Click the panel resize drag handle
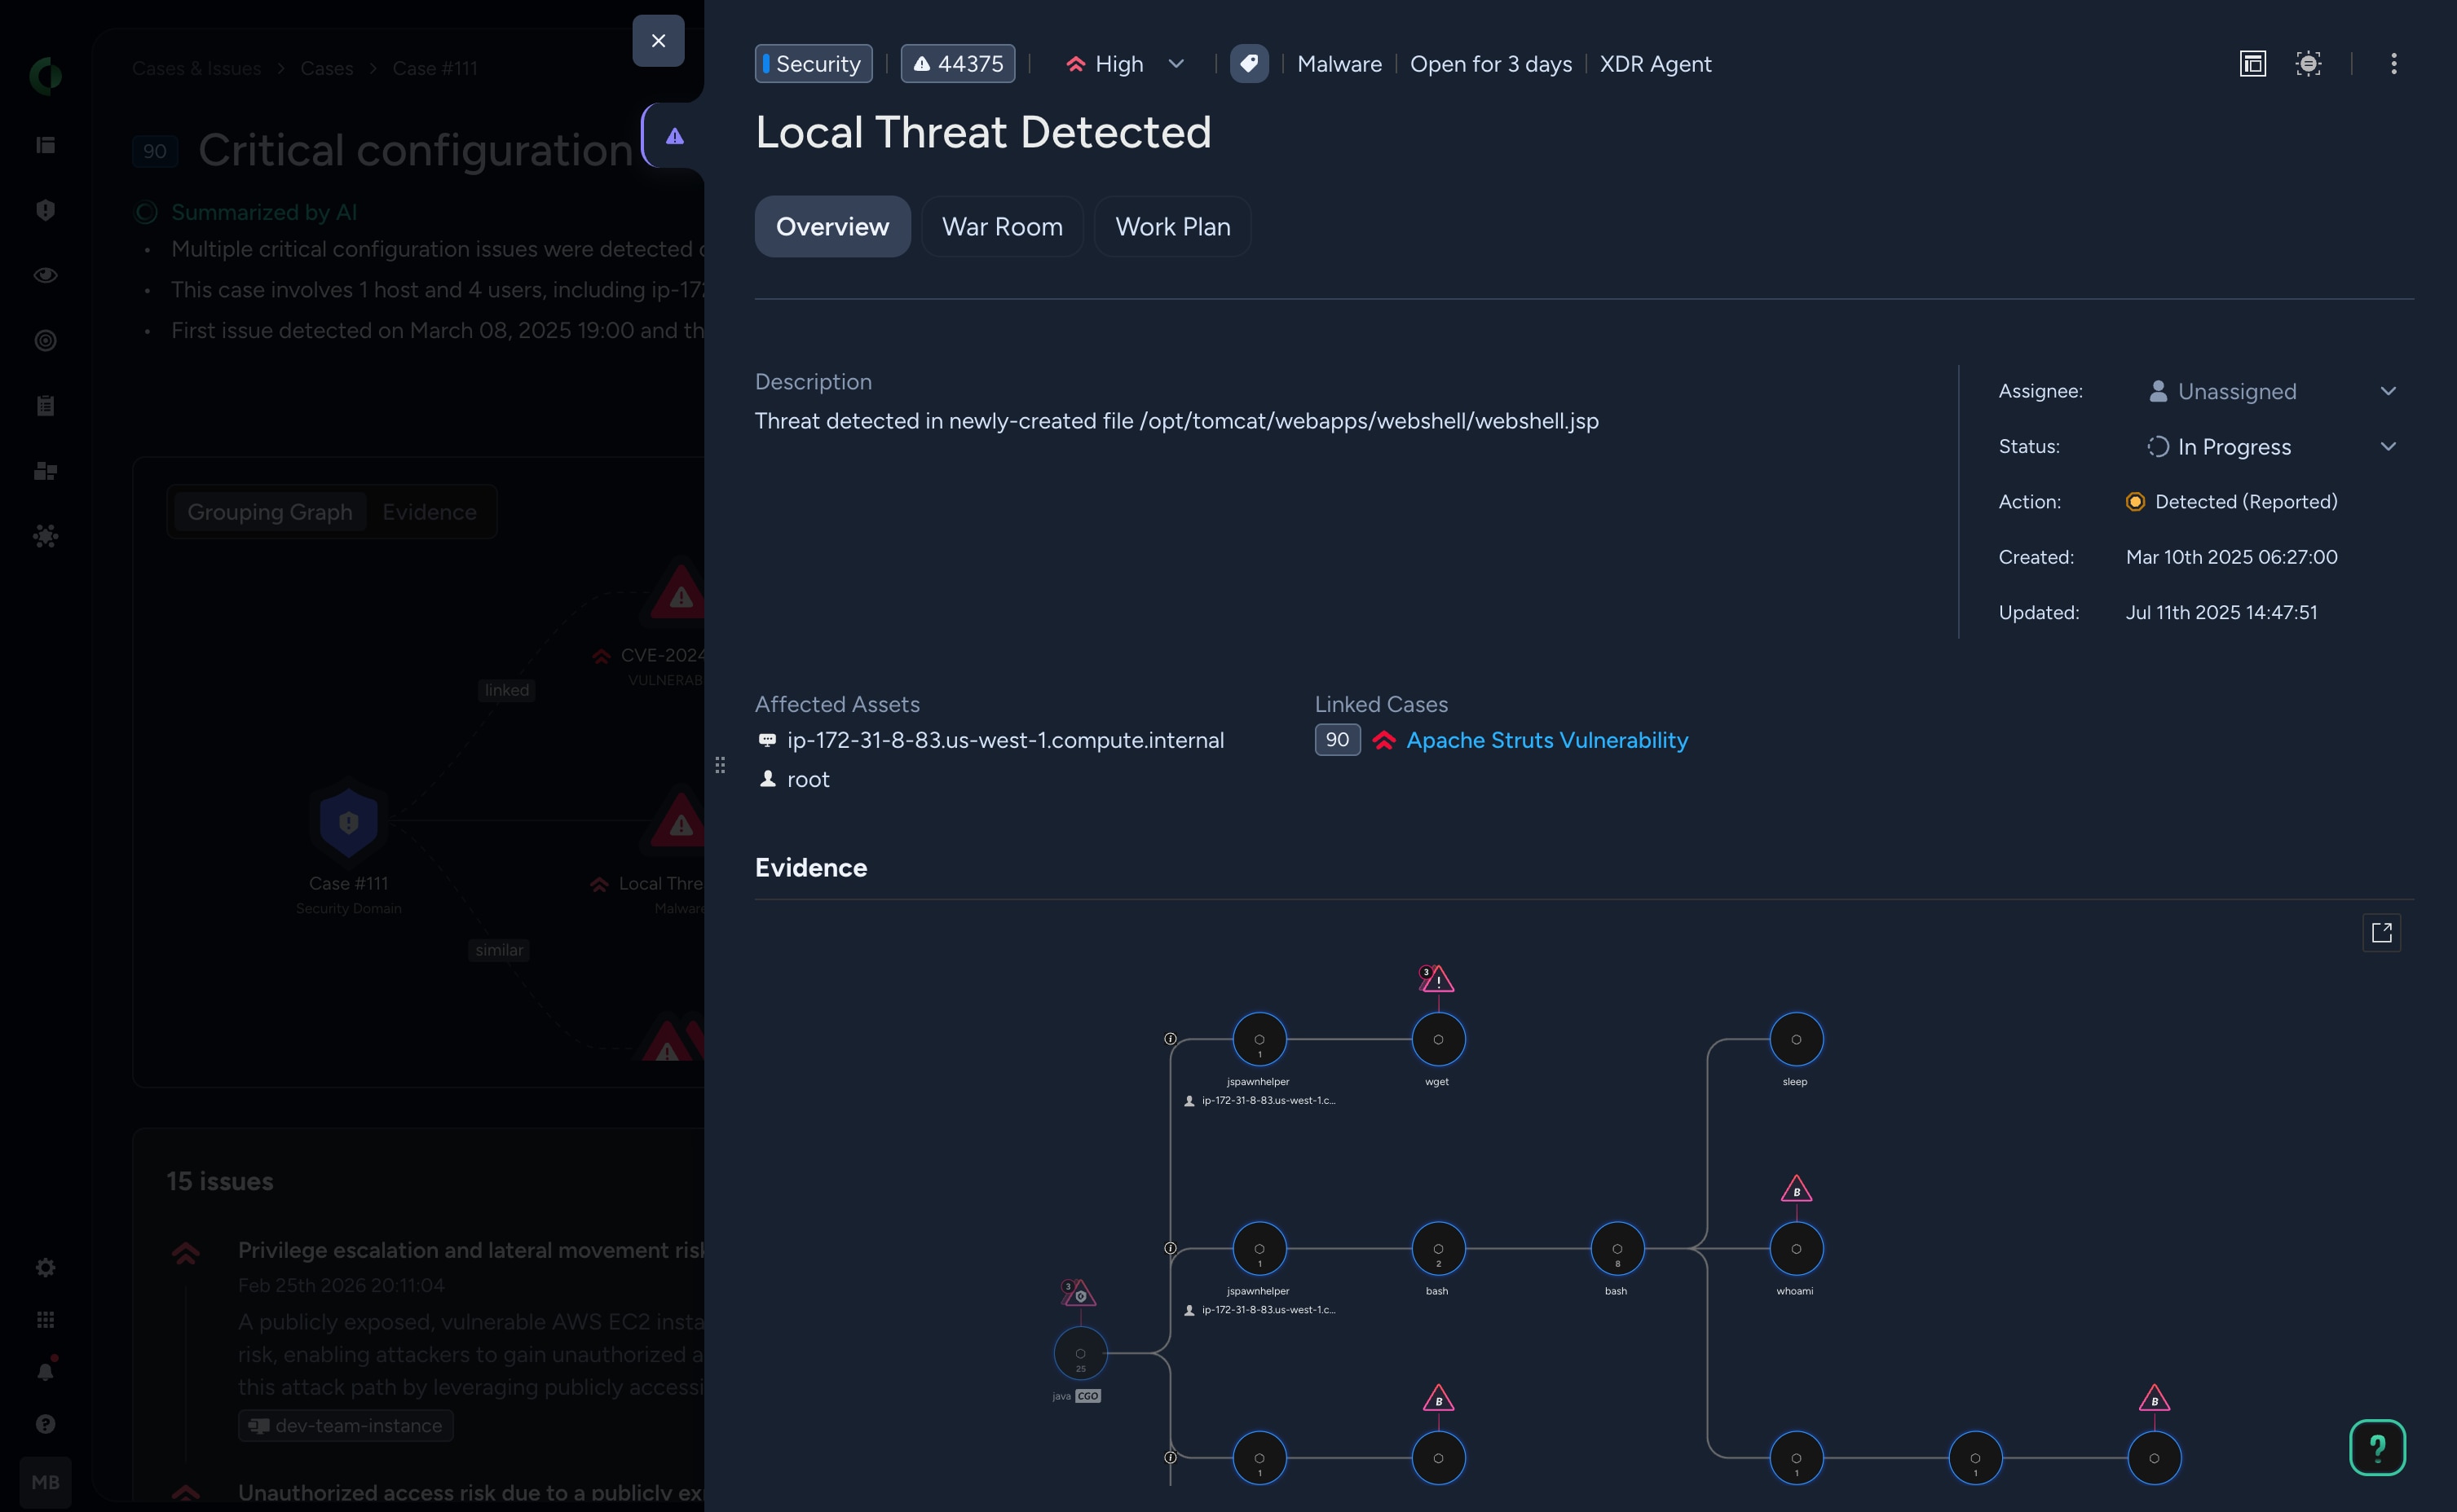 719,765
